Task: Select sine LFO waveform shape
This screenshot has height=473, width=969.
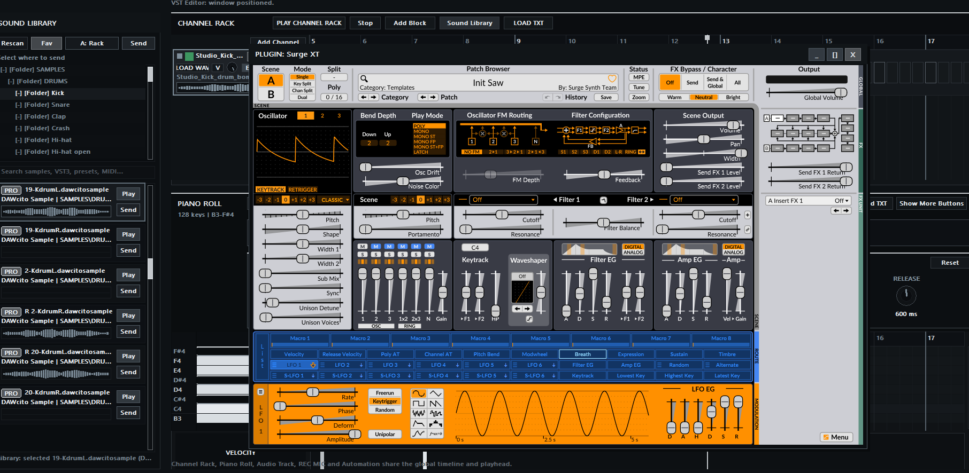Action: [419, 393]
